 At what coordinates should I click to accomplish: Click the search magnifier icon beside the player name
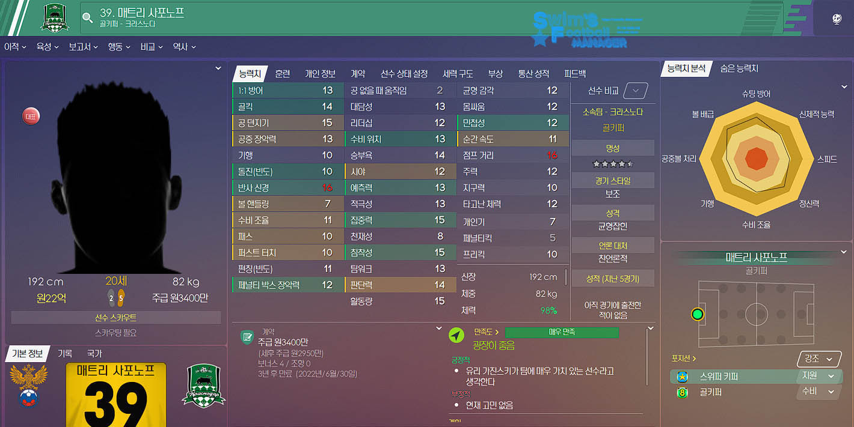point(88,17)
